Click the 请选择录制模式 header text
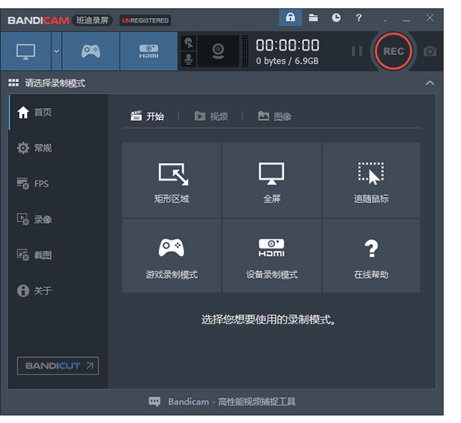 pos(55,83)
